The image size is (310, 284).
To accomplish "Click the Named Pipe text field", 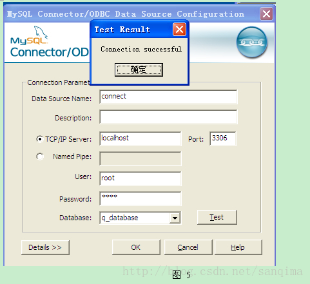I will [140, 158].
